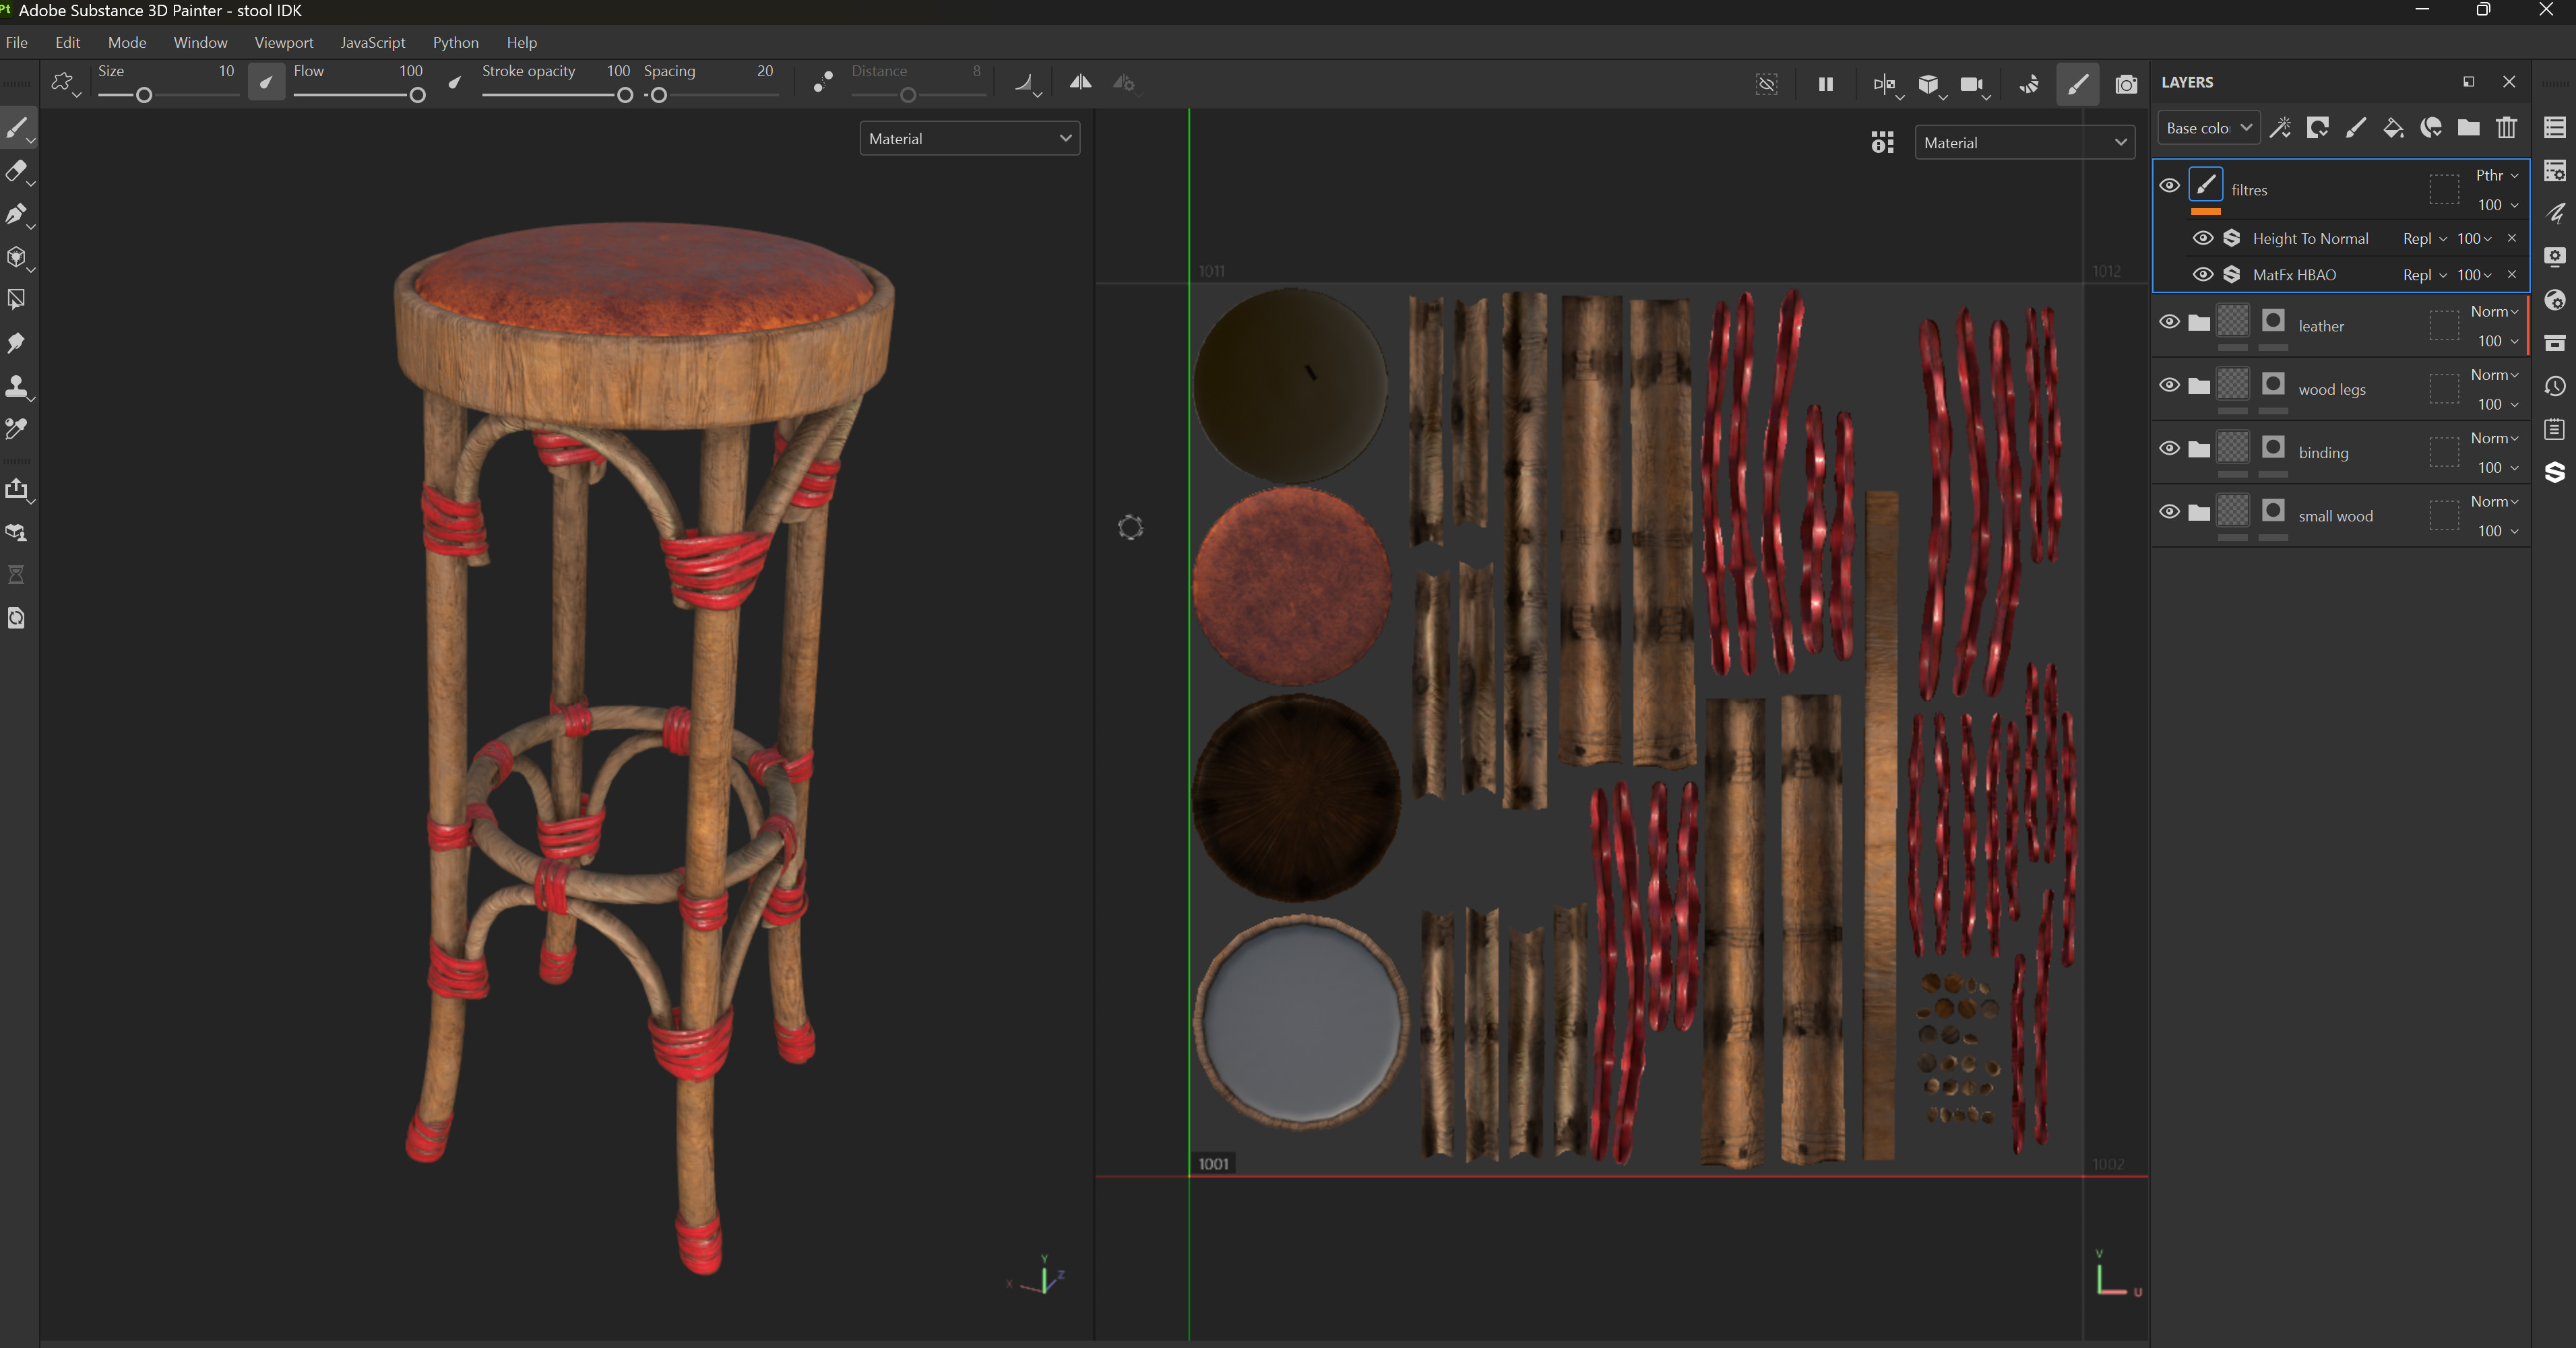Select the wood legs layer mask thumbnail

click(2273, 384)
